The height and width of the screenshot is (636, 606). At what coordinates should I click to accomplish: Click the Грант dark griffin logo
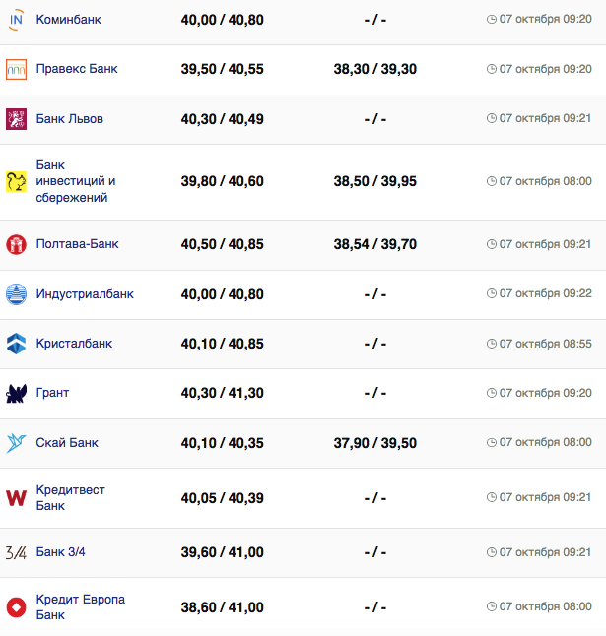click(x=16, y=394)
